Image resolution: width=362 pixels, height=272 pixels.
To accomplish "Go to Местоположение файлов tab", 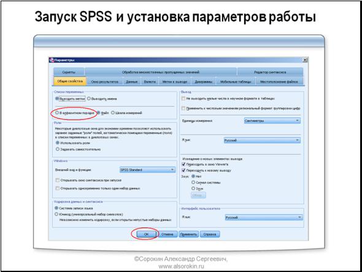I will pos(279,82).
